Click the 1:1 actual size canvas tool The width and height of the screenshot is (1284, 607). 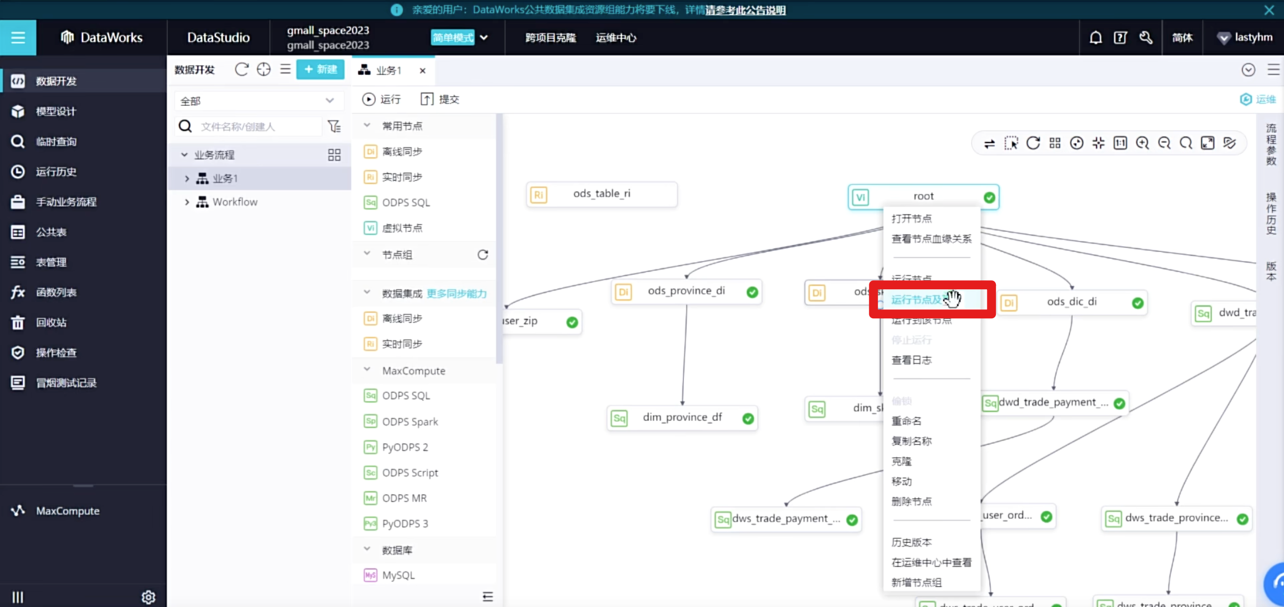point(1120,143)
